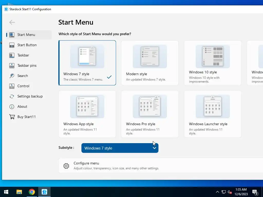Click the muted volume icon in tray

pos(230,192)
